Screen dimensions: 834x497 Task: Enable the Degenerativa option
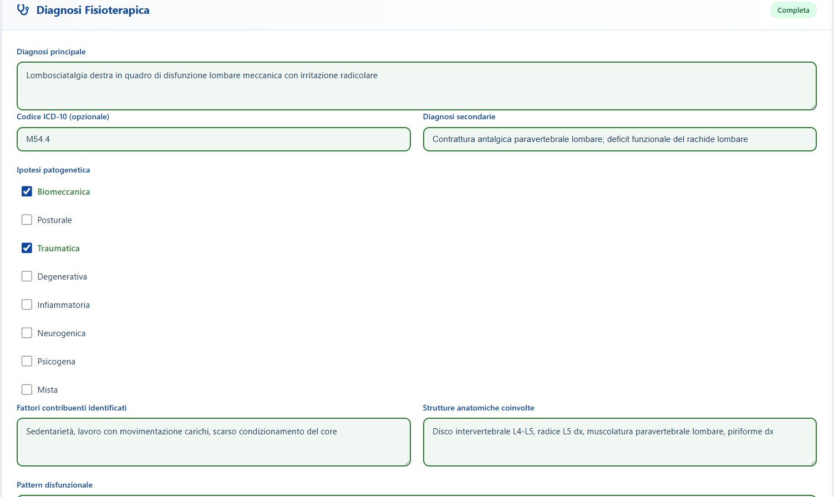click(x=27, y=276)
